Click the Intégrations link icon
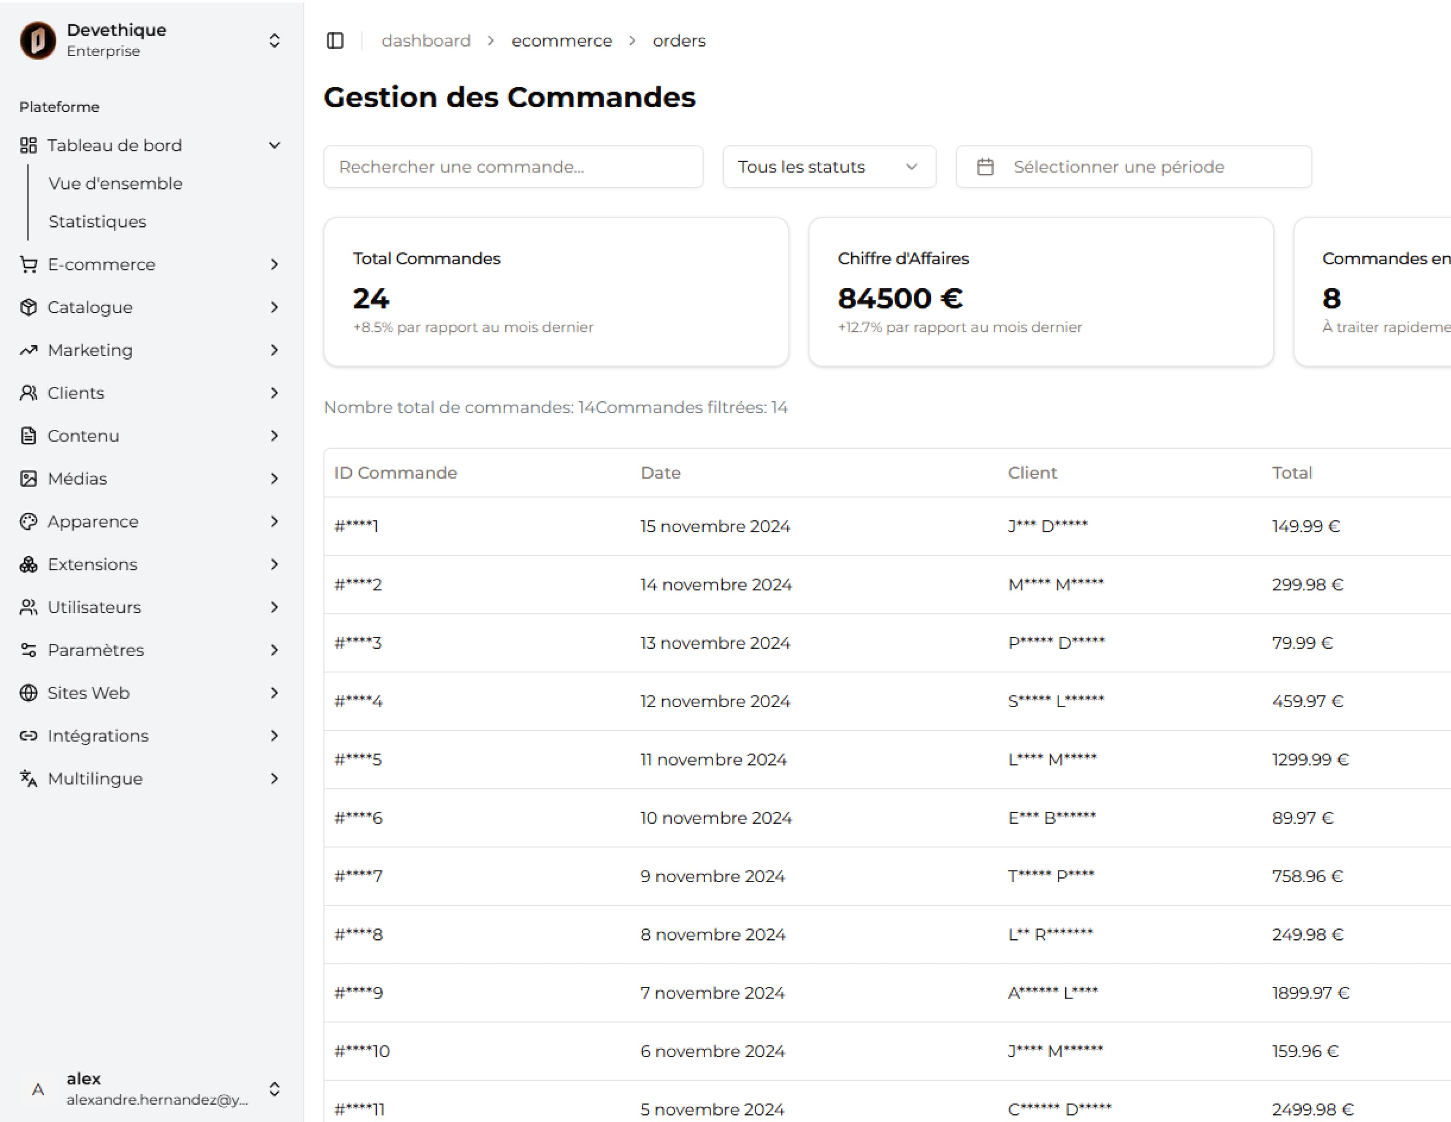 28,736
